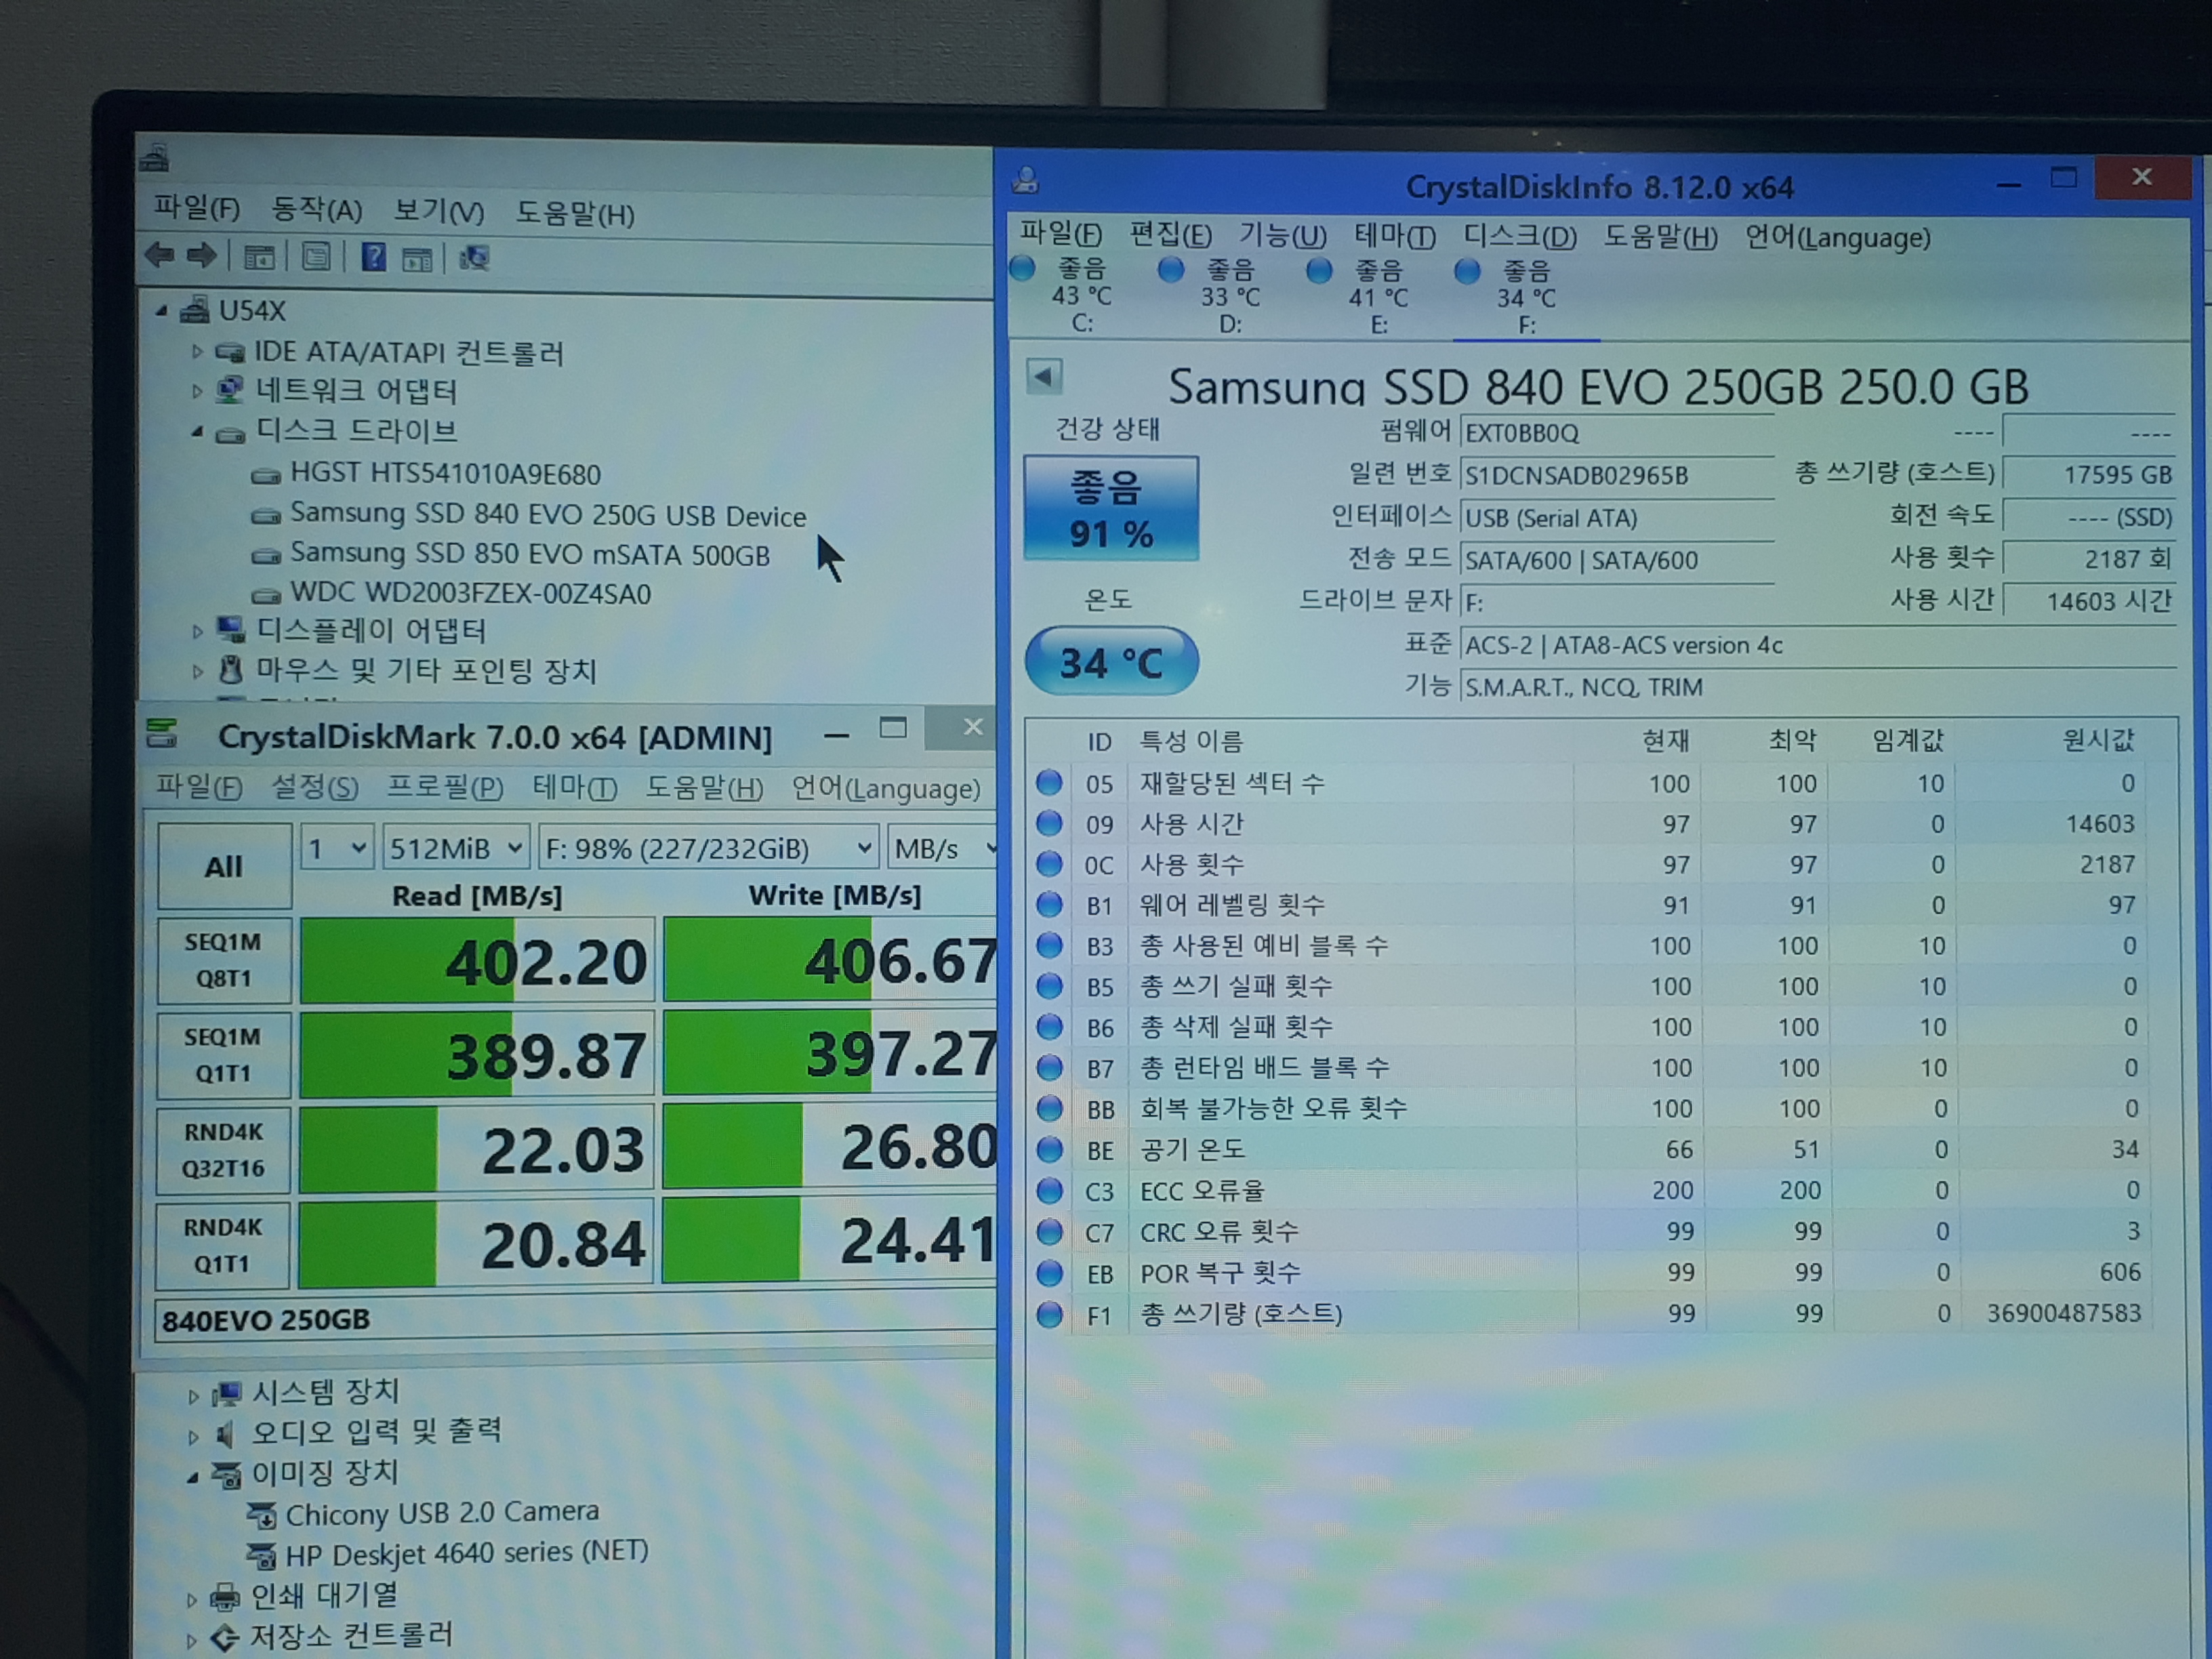Select the WDC WD2003FZEX disk entry
Image resolution: width=2212 pixels, height=1659 pixels.
pos(470,594)
